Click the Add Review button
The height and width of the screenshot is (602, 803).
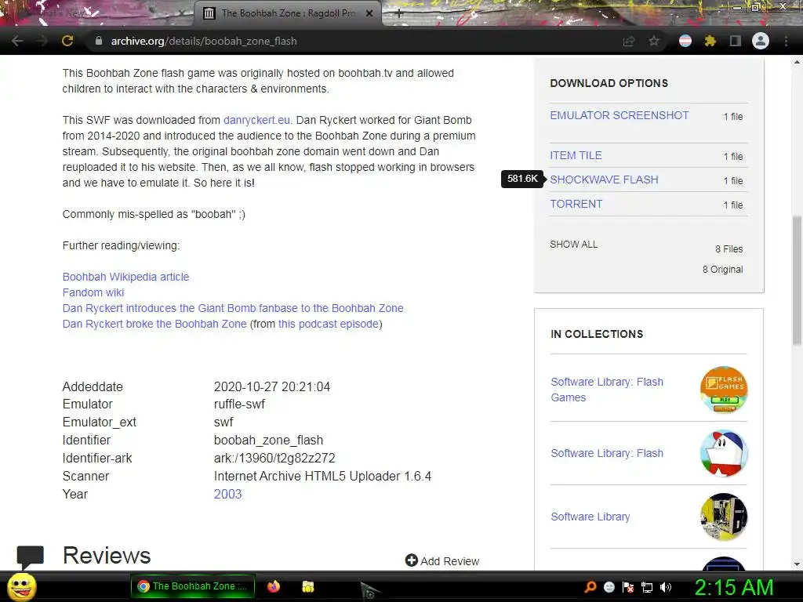point(442,561)
